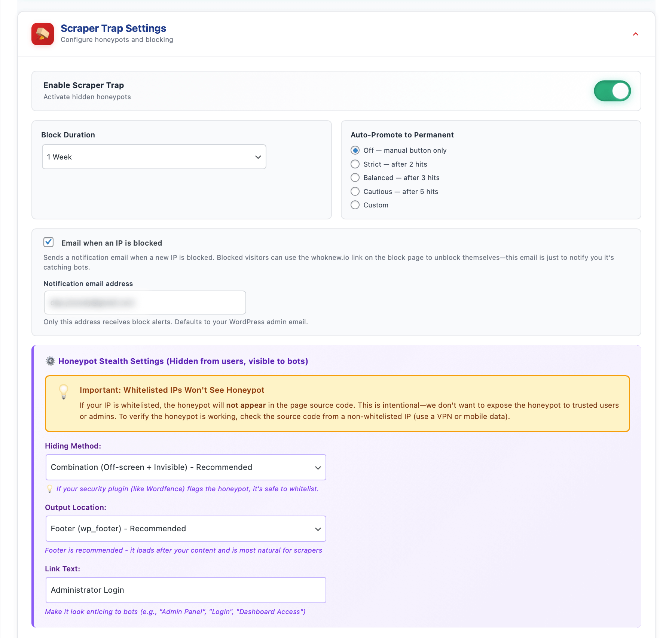Collapse the Scraper Trap Settings panel
Screen dimensions: 672x638
pos(635,34)
